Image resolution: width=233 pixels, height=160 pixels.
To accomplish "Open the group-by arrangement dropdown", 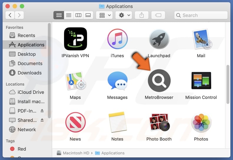I will coord(104,15).
